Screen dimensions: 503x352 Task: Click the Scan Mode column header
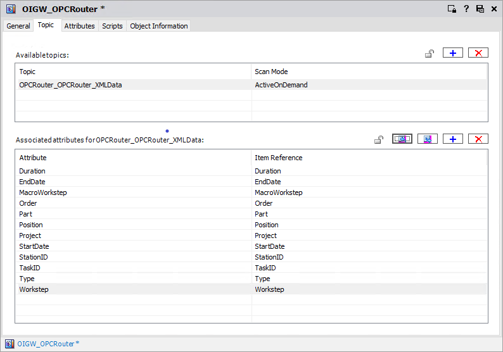pos(369,72)
